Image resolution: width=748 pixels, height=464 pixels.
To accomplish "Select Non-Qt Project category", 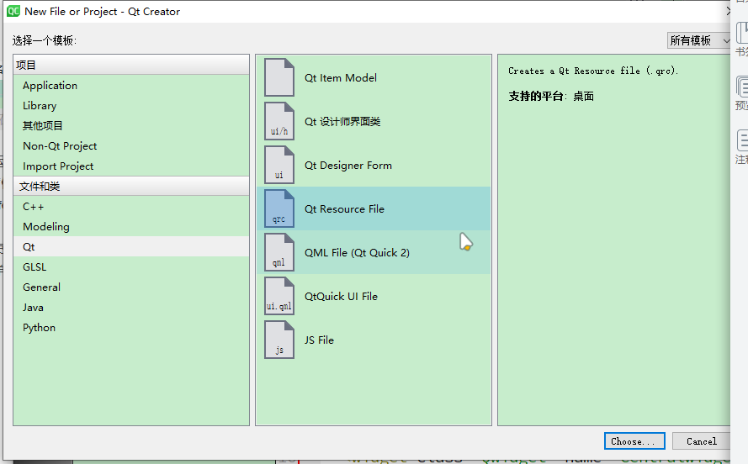I will coord(131,145).
